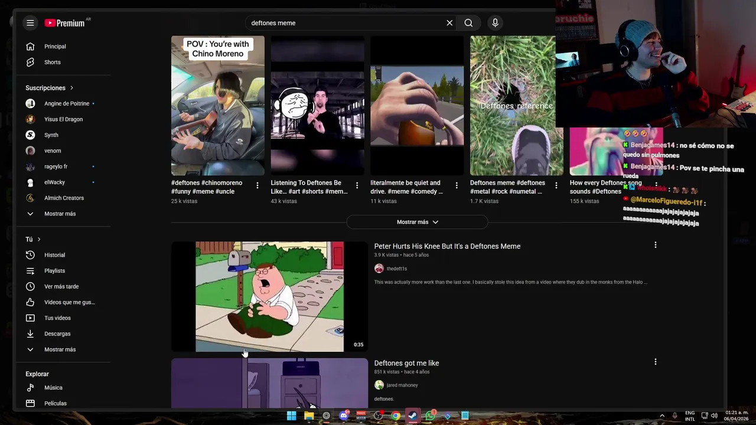Viewport: 756px width, 425px height.
Task: Open options for Deftones got me like video
Action: 655,361
